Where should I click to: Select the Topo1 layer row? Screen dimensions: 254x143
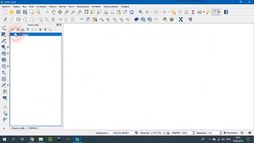[x=36, y=35]
